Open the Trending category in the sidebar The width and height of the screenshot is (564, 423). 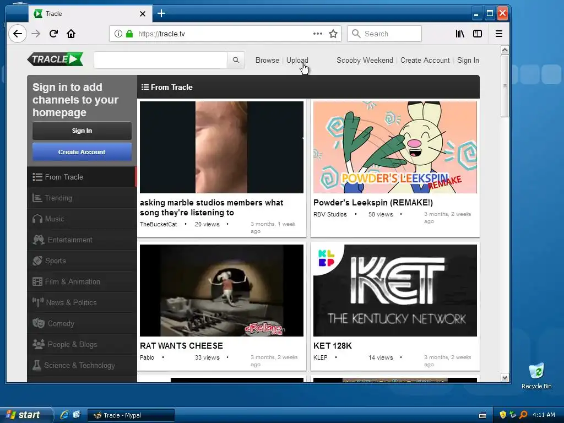point(82,198)
